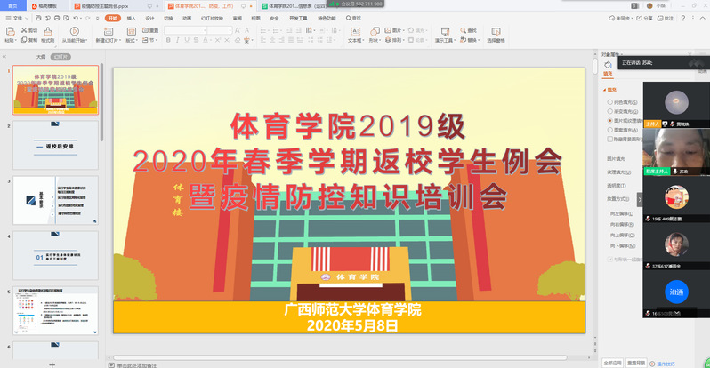Toggle Italic formatting
The height and width of the screenshot is (368, 710).
click(178, 40)
